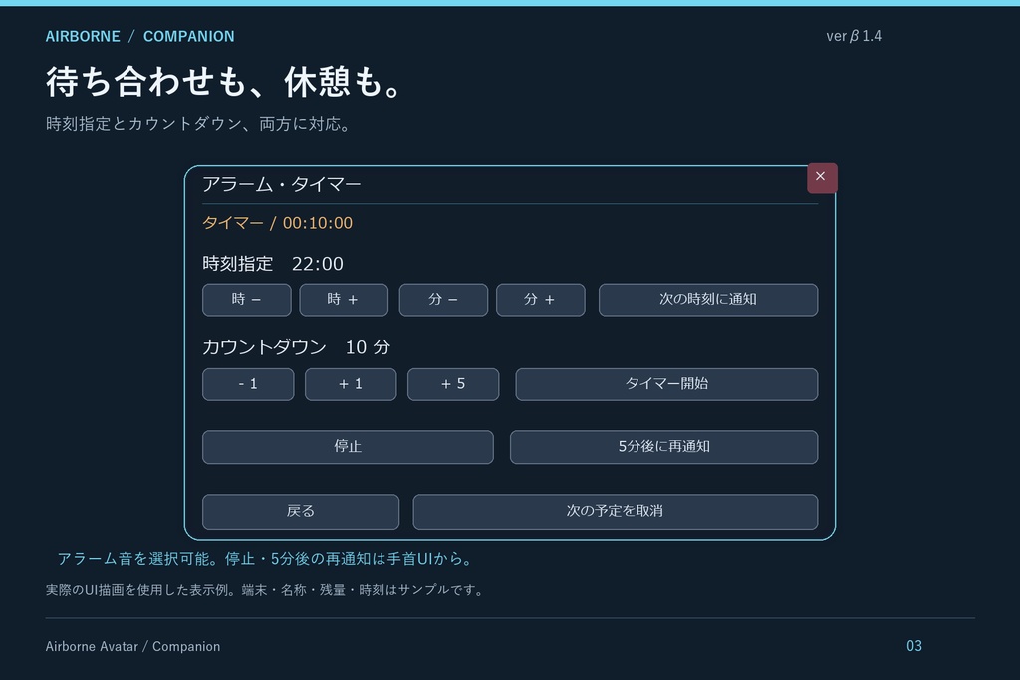Snooze using 5分後に再通知 button

click(663, 447)
